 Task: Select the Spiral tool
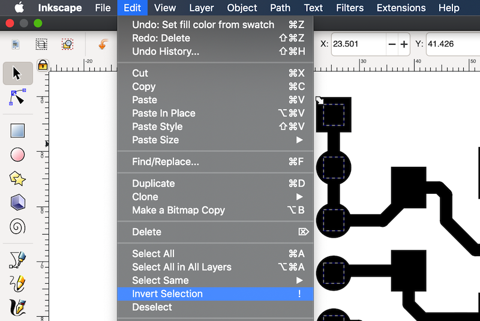tap(17, 226)
